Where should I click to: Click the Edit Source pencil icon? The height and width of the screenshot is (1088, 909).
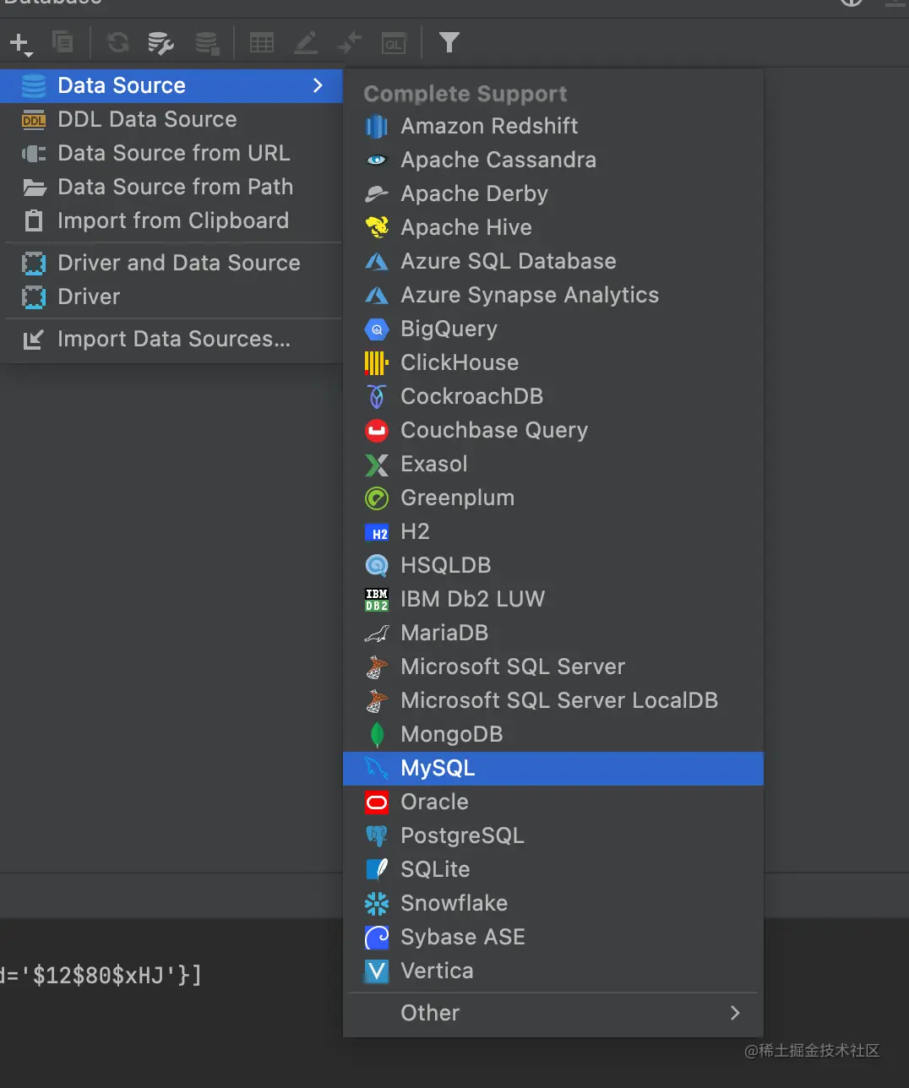tap(306, 41)
